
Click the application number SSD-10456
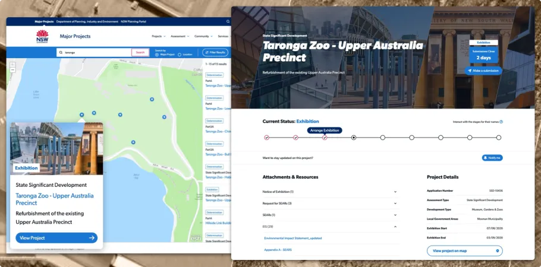(x=495, y=190)
